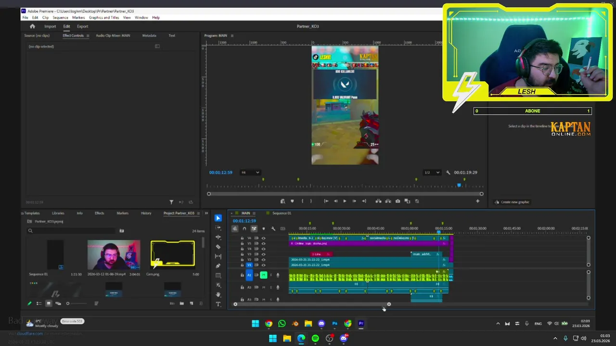Hide video track V6 with eye

[x=263, y=238]
